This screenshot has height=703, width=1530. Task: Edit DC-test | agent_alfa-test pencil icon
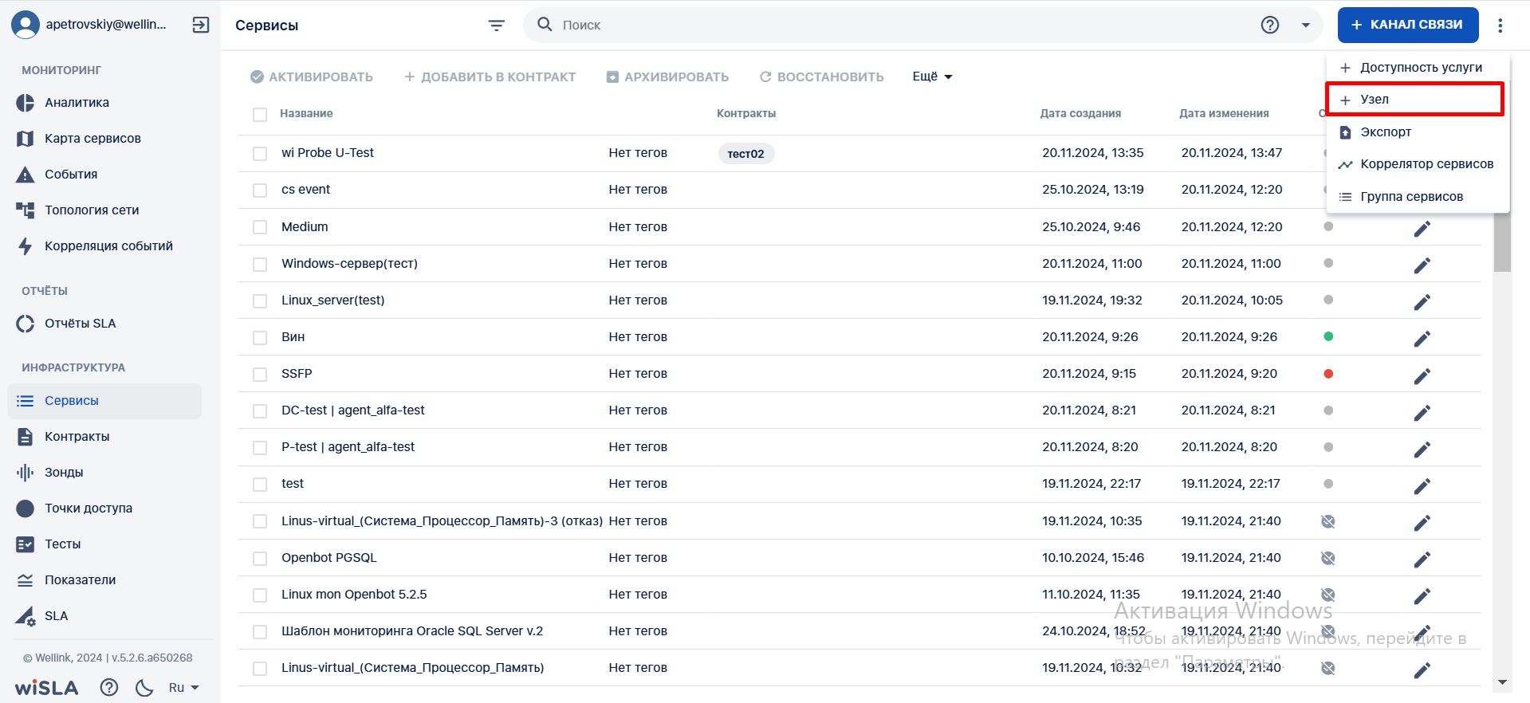[x=1422, y=413]
